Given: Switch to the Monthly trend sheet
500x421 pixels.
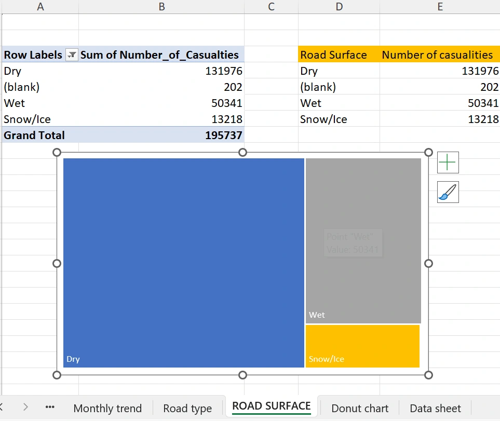Looking at the screenshot, I should 107,408.
